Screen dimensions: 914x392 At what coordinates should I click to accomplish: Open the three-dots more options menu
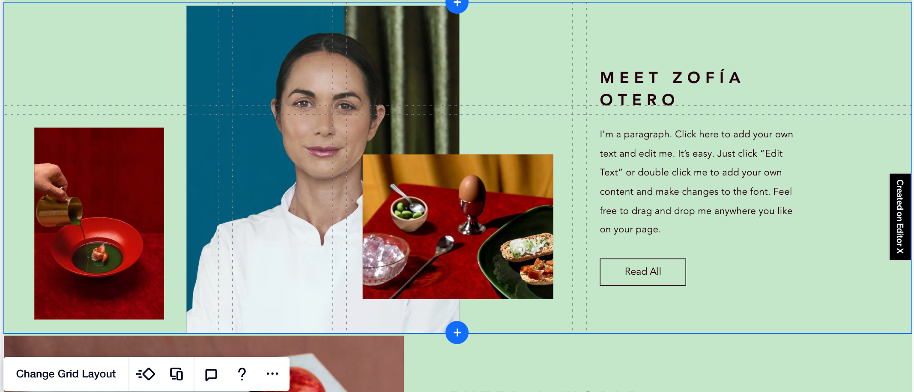tap(272, 374)
